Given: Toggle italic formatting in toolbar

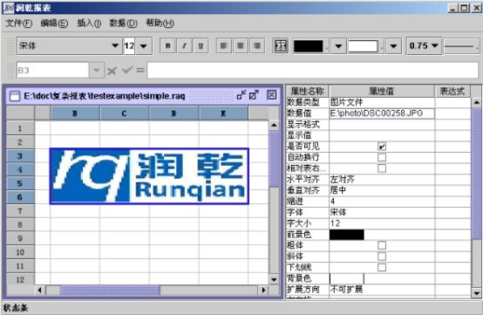Looking at the screenshot, I should [x=184, y=46].
